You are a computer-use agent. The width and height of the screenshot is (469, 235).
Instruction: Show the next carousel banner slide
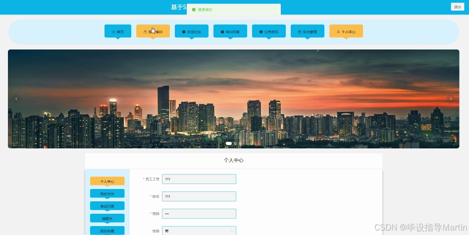click(x=451, y=98)
